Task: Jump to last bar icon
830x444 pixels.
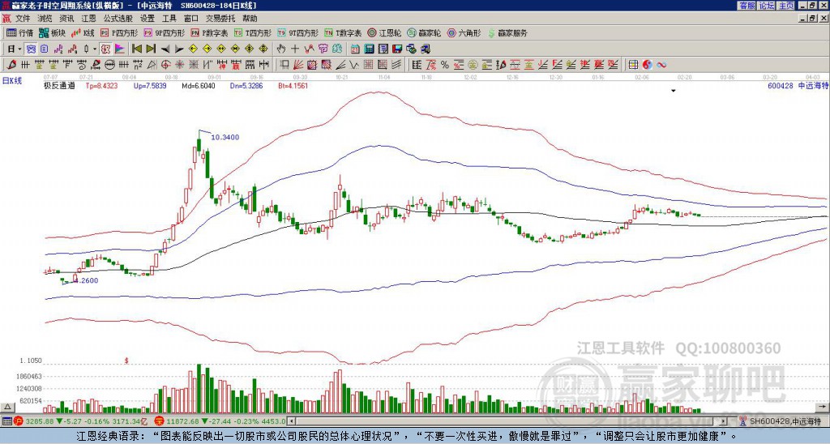Action: (151, 49)
